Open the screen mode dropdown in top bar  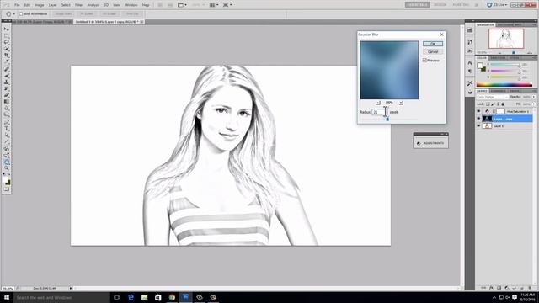227,5
